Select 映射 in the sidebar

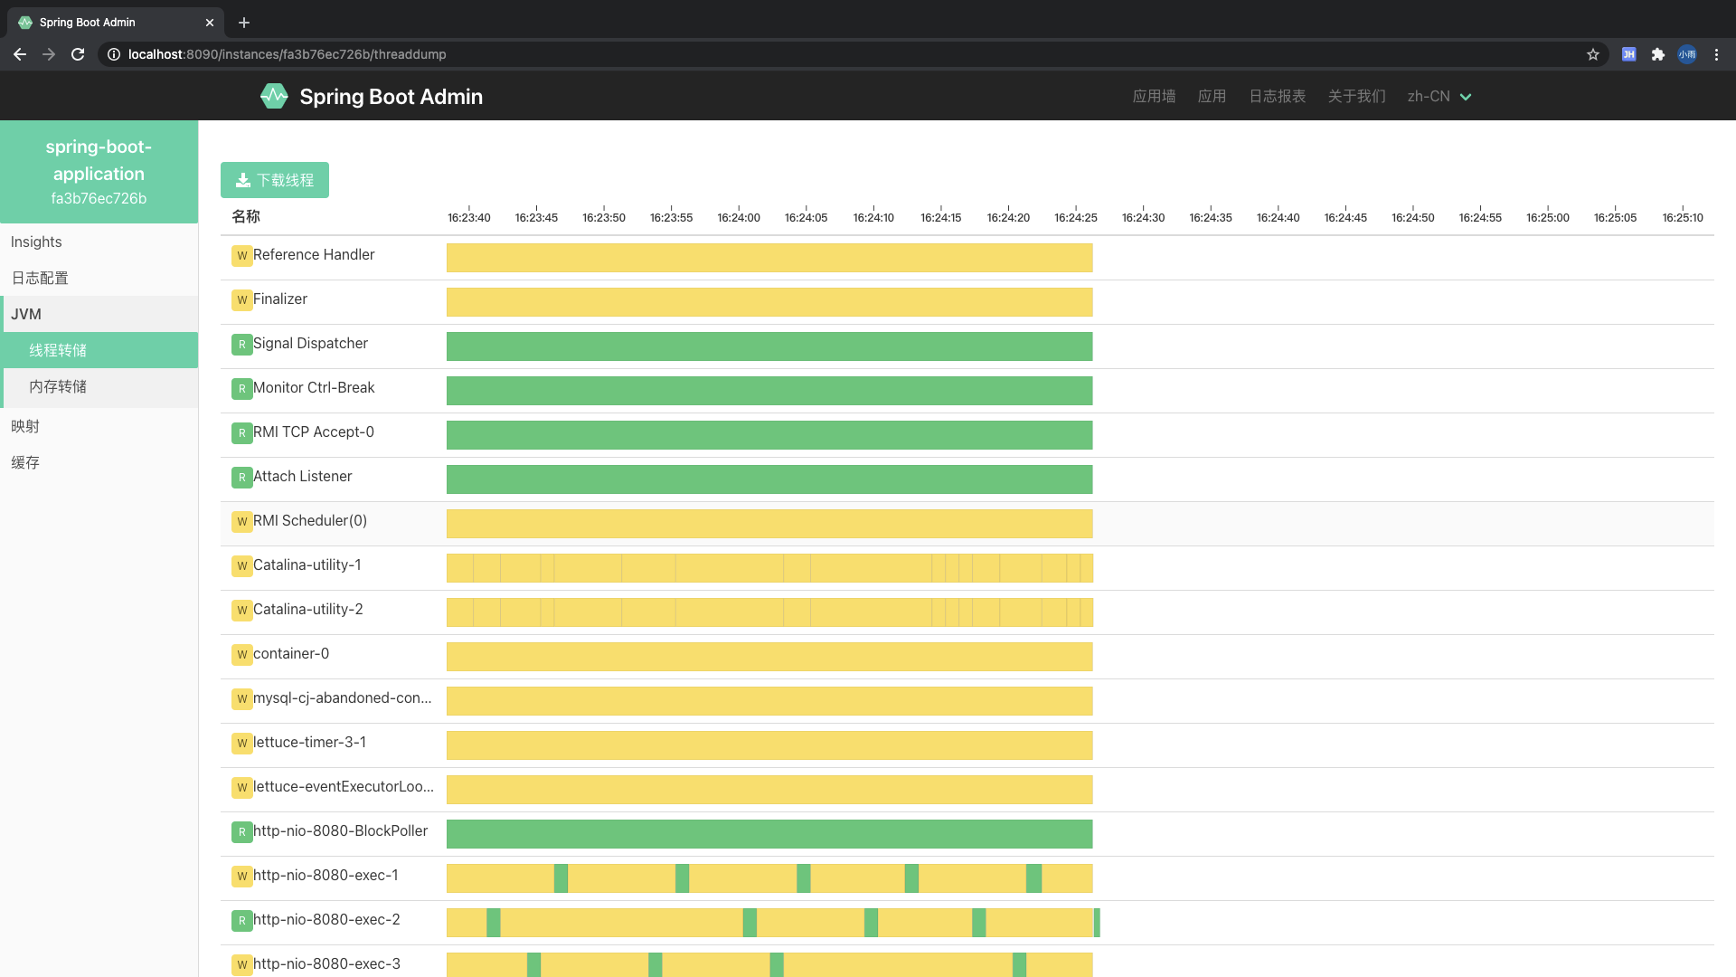pyautogui.click(x=99, y=426)
